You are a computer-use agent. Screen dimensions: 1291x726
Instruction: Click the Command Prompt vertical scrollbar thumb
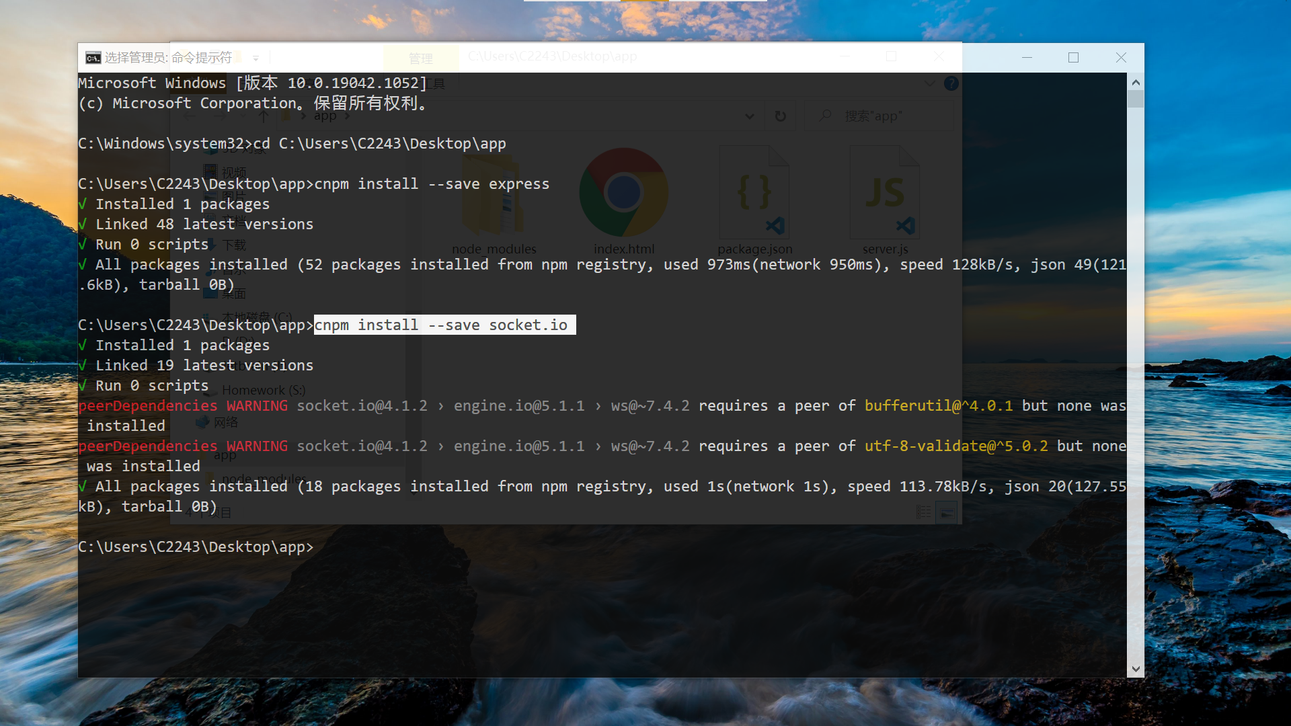(1136, 99)
